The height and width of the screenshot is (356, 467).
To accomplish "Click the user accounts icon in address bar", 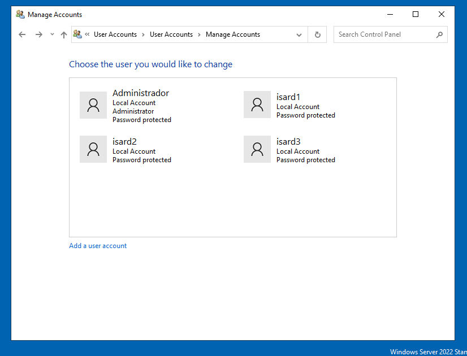I will tap(77, 34).
